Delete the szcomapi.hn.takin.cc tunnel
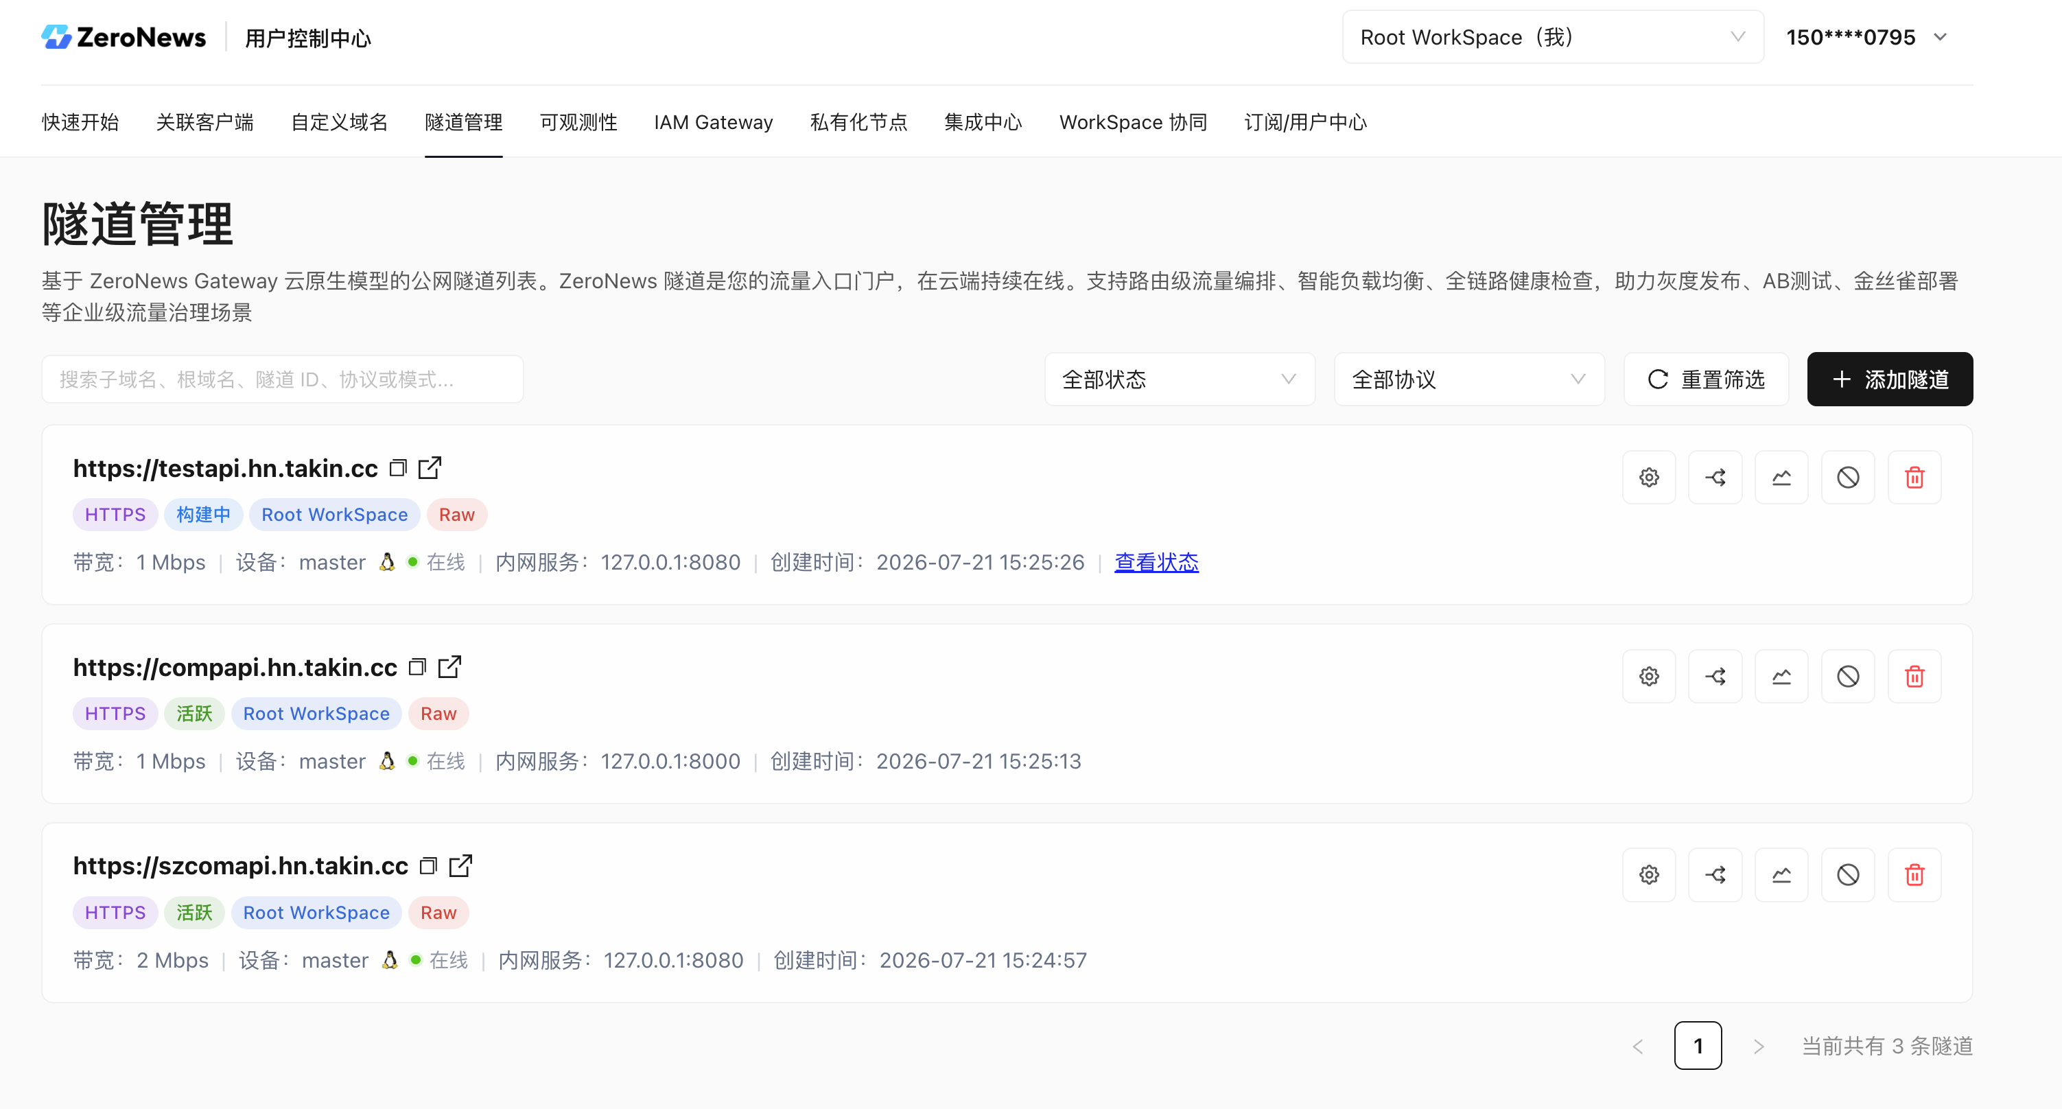The image size is (2062, 1109). pyautogui.click(x=1914, y=875)
